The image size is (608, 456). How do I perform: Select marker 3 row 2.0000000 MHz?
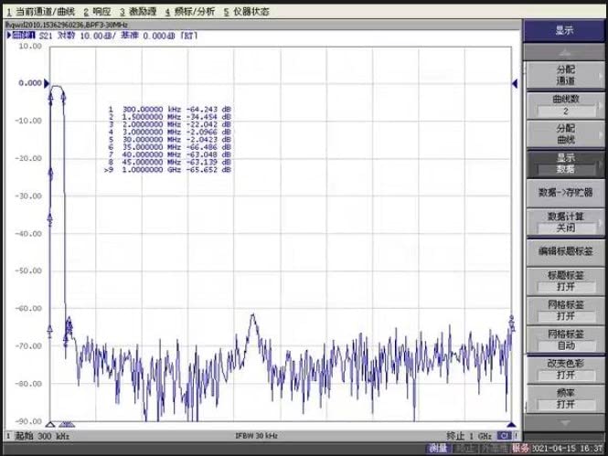click(x=169, y=124)
